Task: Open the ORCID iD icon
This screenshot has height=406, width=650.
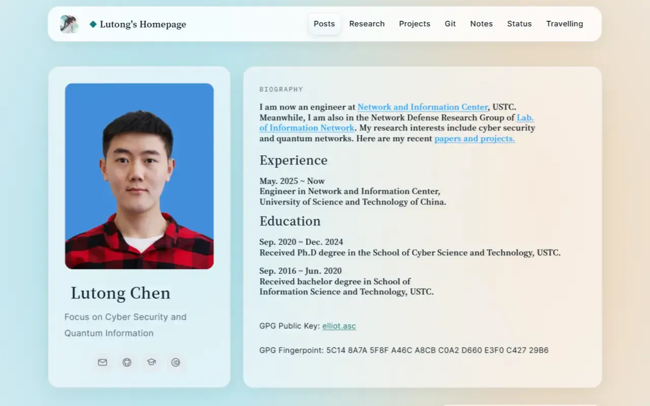Action: (x=176, y=362)
